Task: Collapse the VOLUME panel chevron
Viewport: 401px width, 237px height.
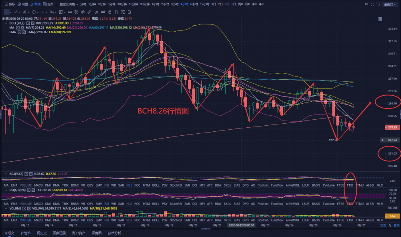Action: 6,209
